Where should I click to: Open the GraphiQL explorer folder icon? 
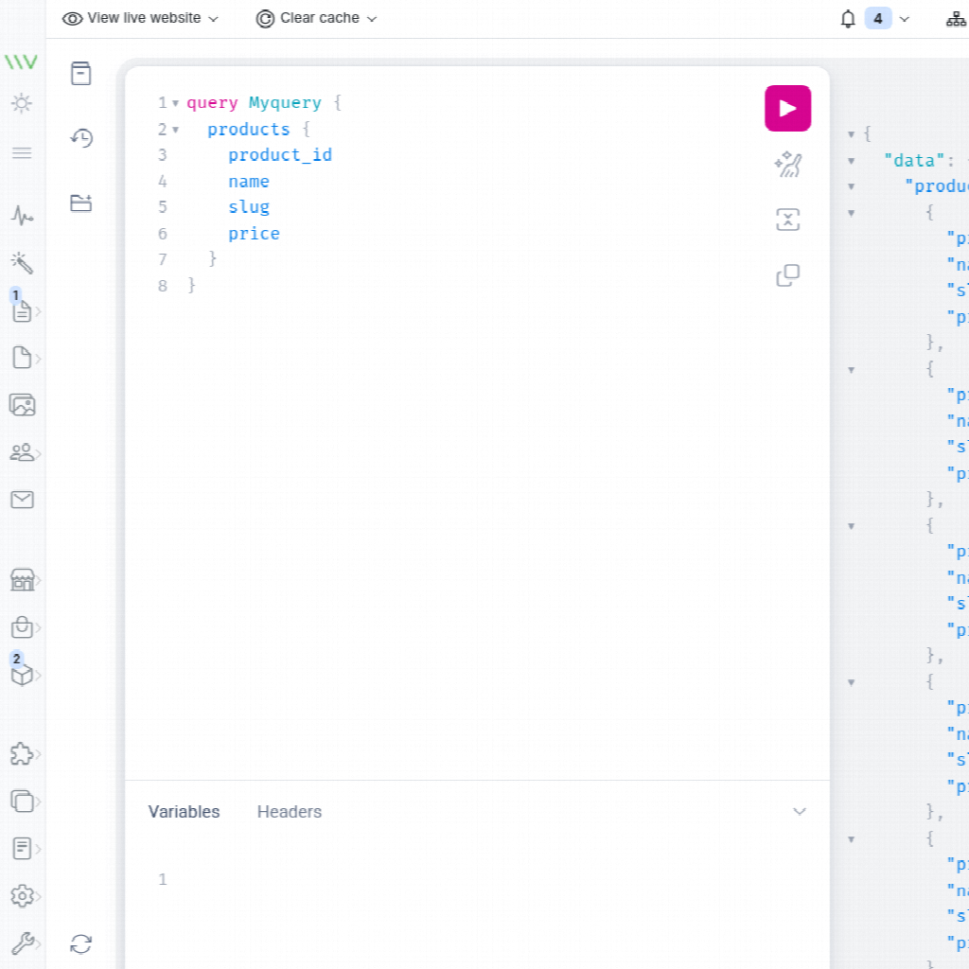[x=81, y=203]
